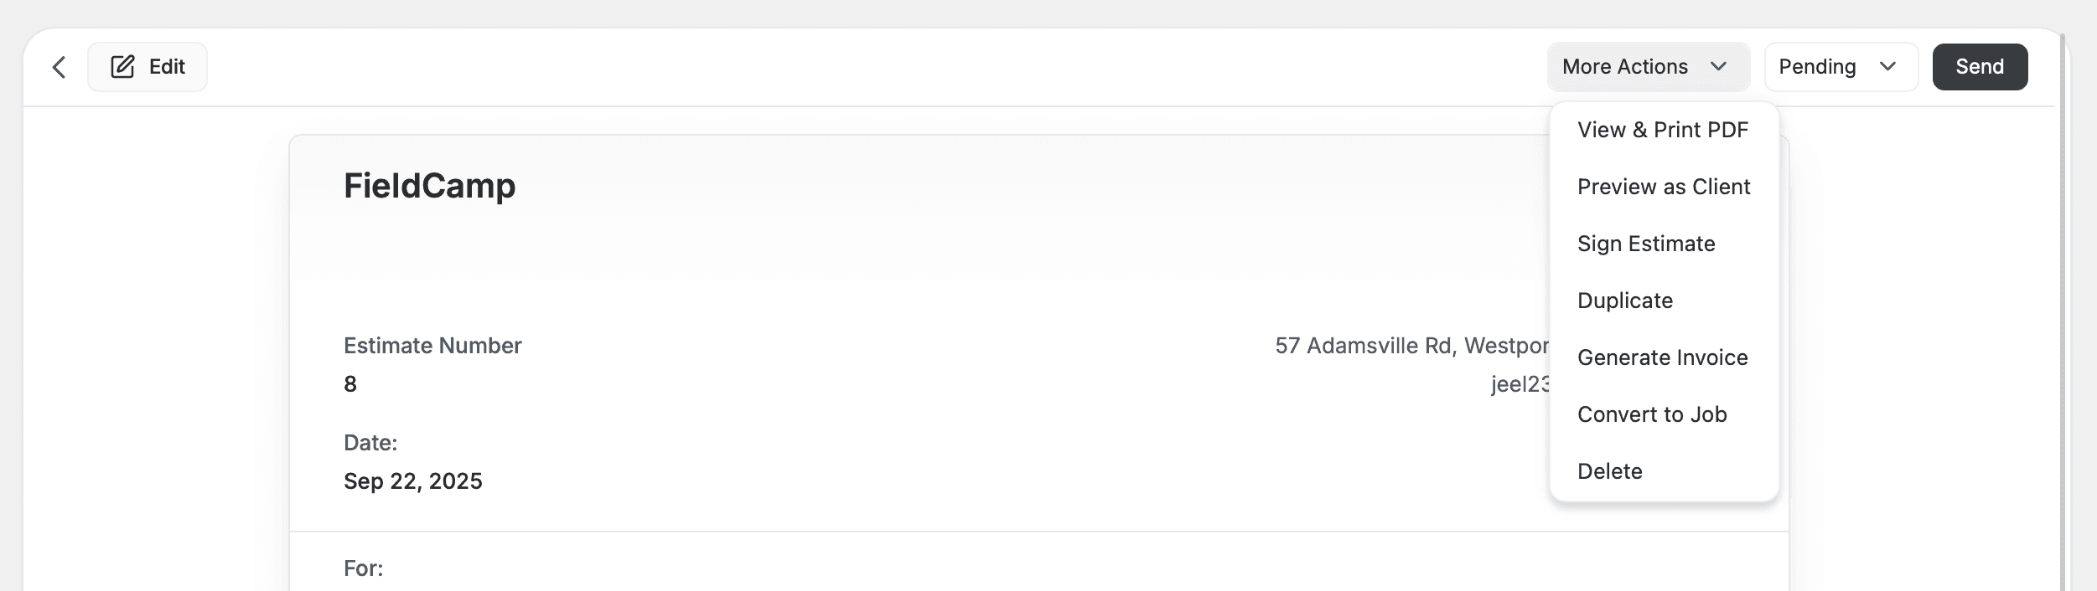Click the partially hidden jeel23 email text
The height and width of the screenshot is (591, 2097).
click(x=1520, y=384)
